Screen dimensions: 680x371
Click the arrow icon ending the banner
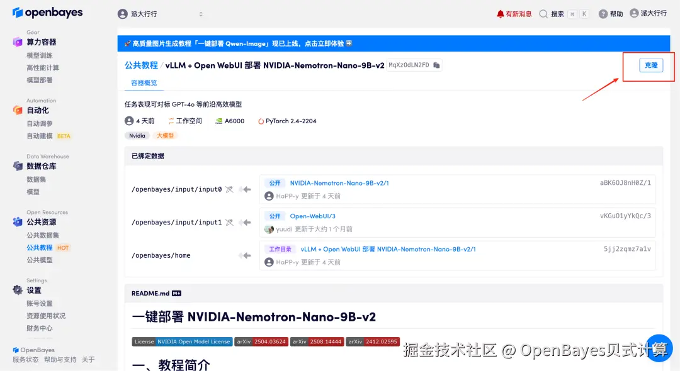tap(349, 43)
